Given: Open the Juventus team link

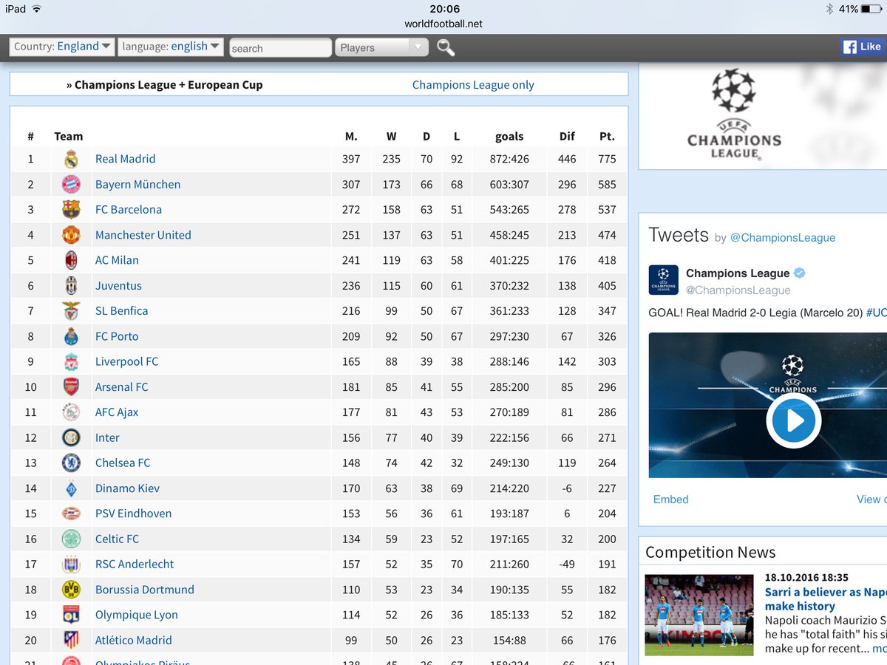Looking at the screenshot, I should click(x=118, y=285).
